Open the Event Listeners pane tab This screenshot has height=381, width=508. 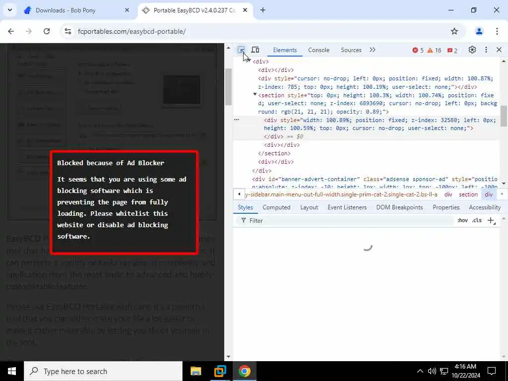pos(347,207)
